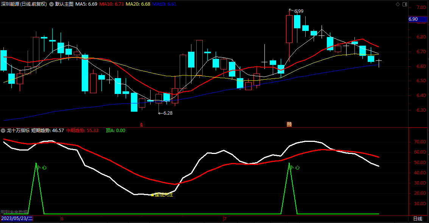Screen dimensions: 429x223
Task: Click the MA60: 6.61 label
Action: (x=164, y=4)
